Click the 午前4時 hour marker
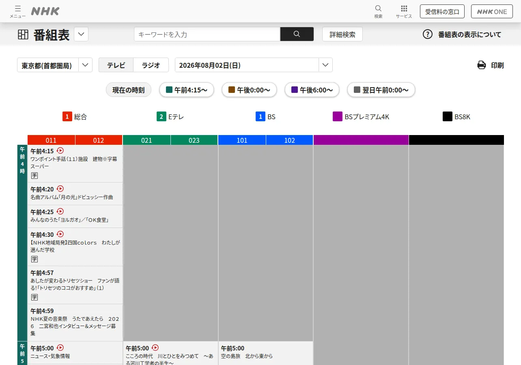 pos(22,243)
